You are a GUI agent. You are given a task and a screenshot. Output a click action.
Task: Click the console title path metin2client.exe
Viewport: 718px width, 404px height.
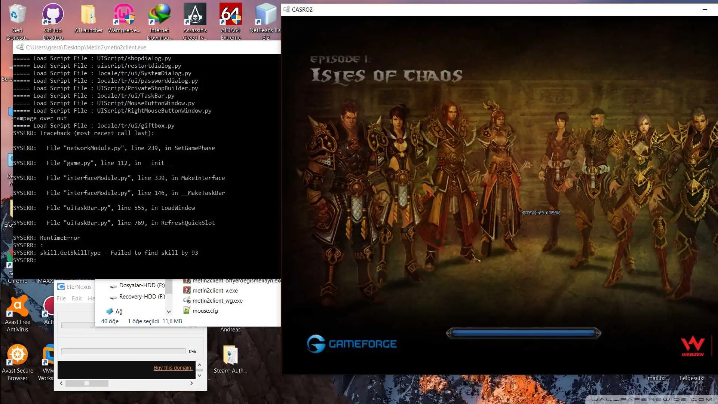[x=86, y=47]
